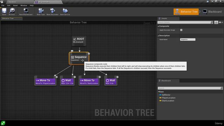Create a New Blackboard from toolbar
Screen dimensions: 224x126
coord(26,12)
